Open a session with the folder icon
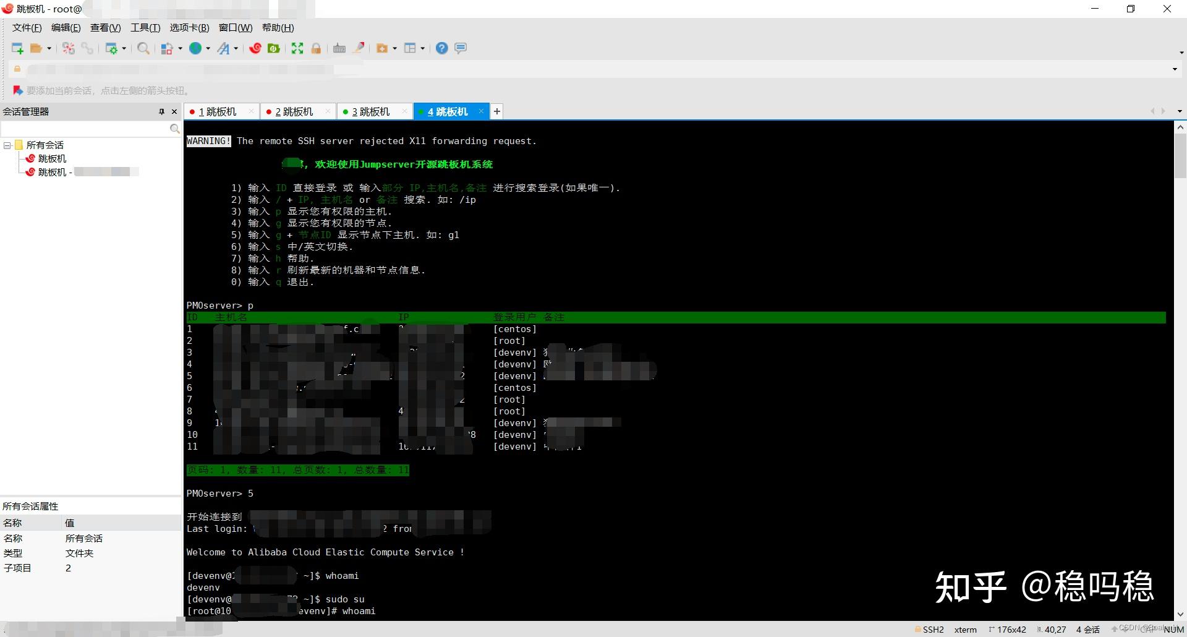Viewport: 1187px width, 637px height. pos(36,48)
